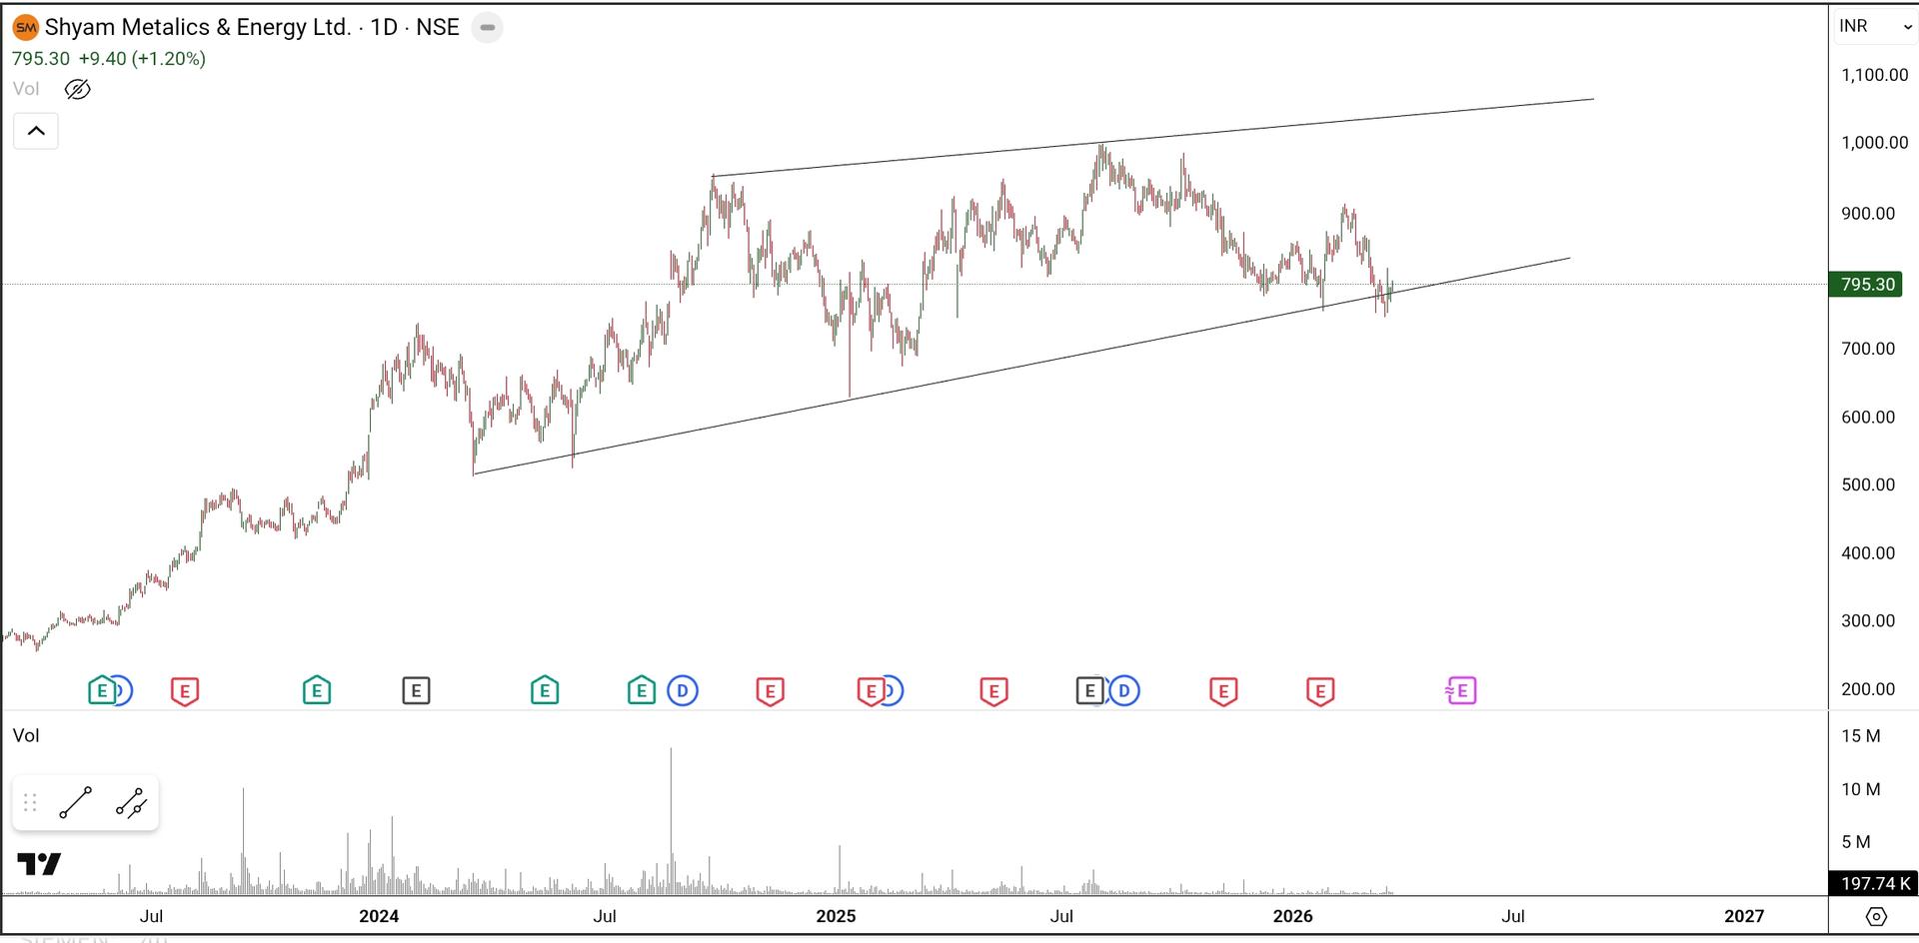Click the +9.40 (+1.20%) change value
This screenshot has width=1919, height=943.
[142, 59]
